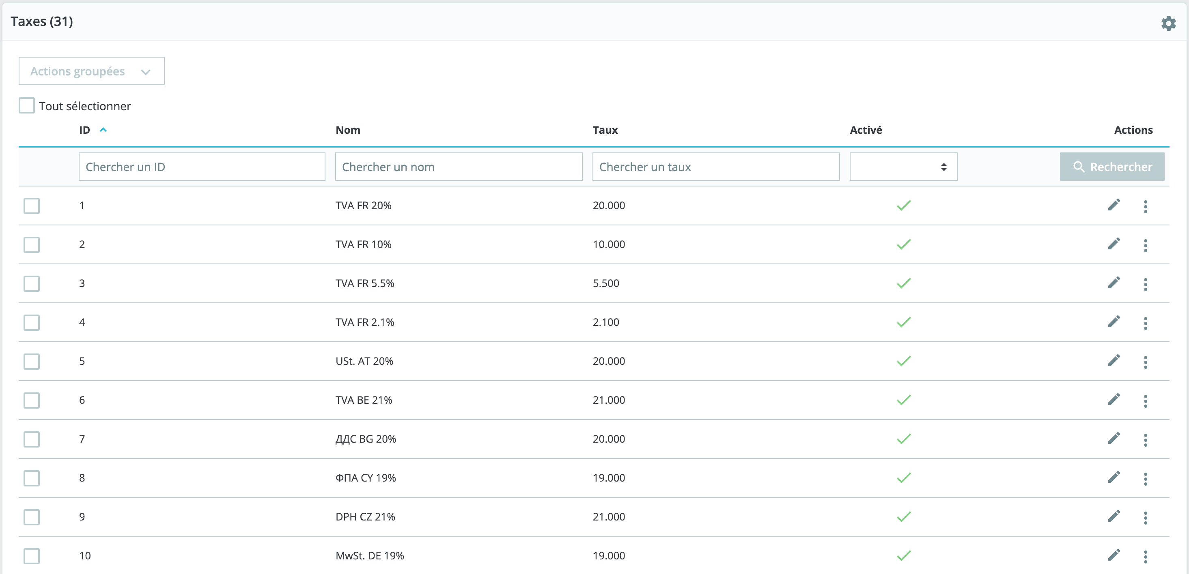Open more actions for DPH CZ 21%
Viewport: 1189px width, 574px height.
pyautogui.click(x=1145, y=517)
